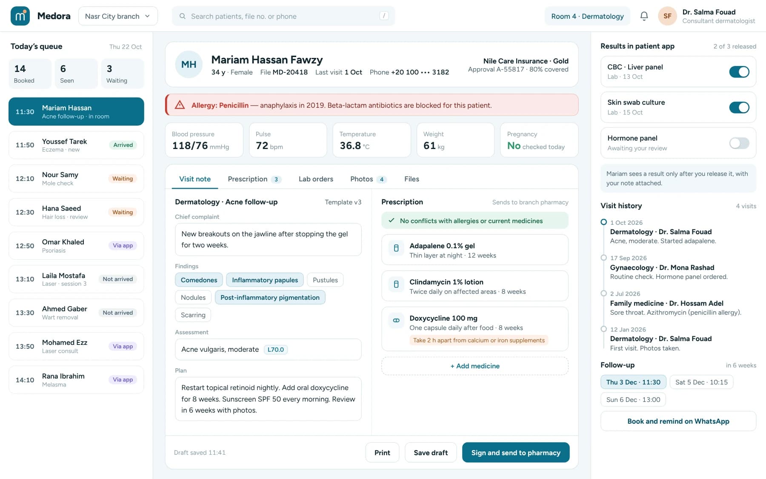This screenshot has height=479, width=766.
Task: Click the Medora logo icon
Action: [x=20, y=16]
